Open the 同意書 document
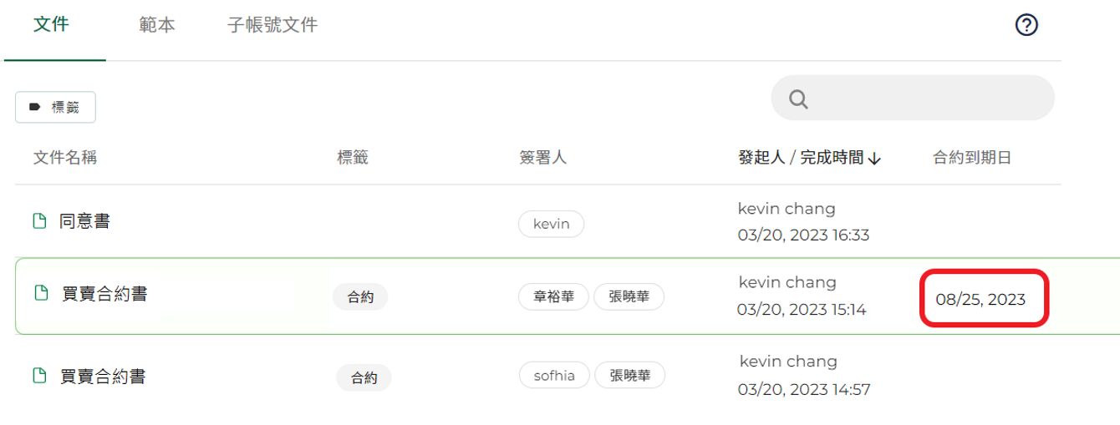This screenshot has width=1120, height=425. click(x=84, y=221)
